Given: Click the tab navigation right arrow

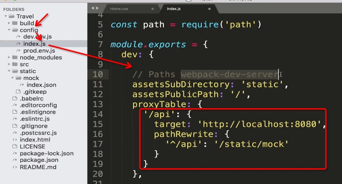Looking at the screenshot, I should coord(97,8).
